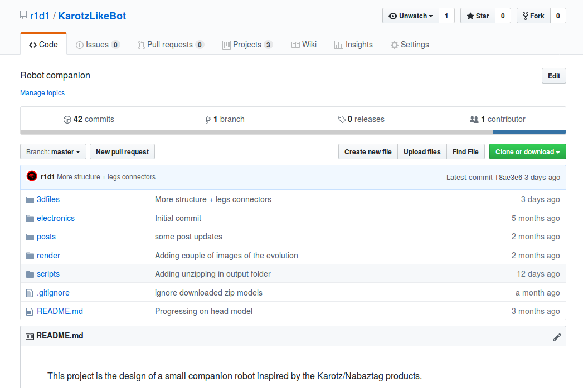This screenshot has width=583, height=388.
Task: Click commit message 'Initial commit'
Action: (x=178, y=218)
